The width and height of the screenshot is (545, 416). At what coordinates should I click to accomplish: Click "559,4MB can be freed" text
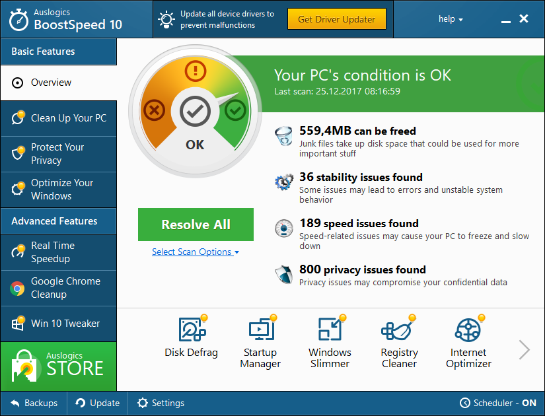click(357, 131)
